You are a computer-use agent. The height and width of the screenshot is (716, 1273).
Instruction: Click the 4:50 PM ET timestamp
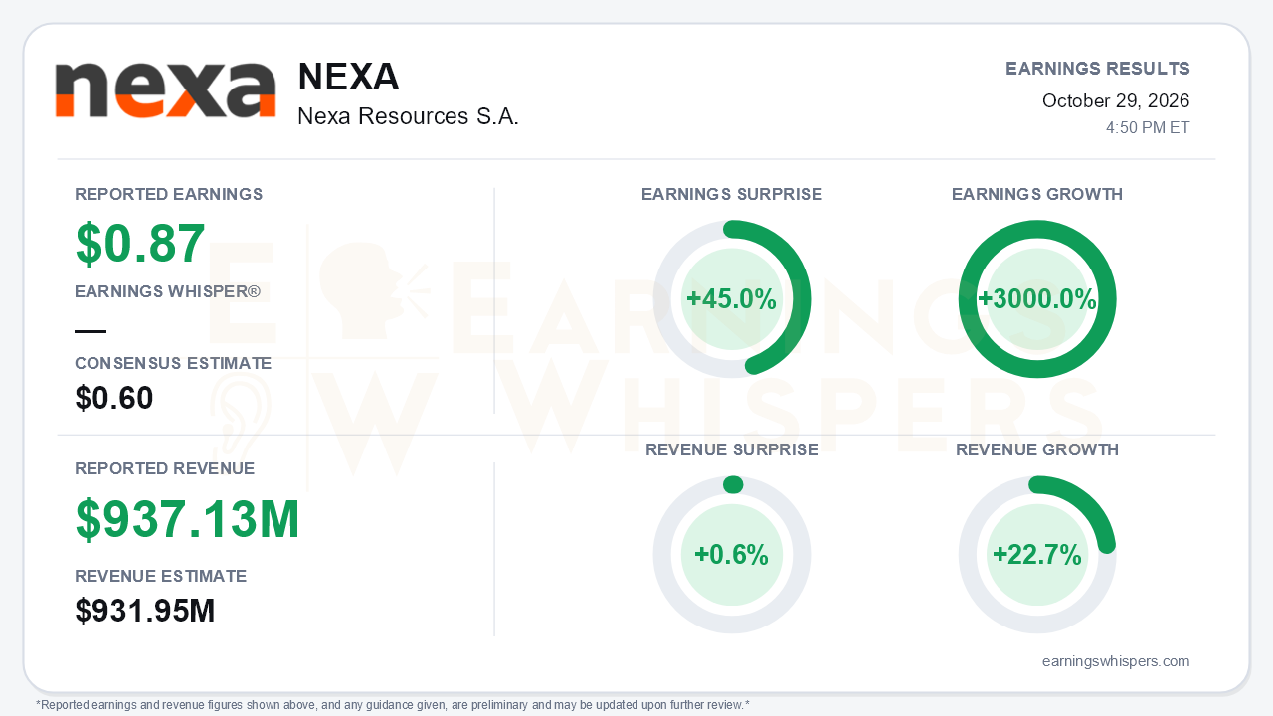point(1148,128)
